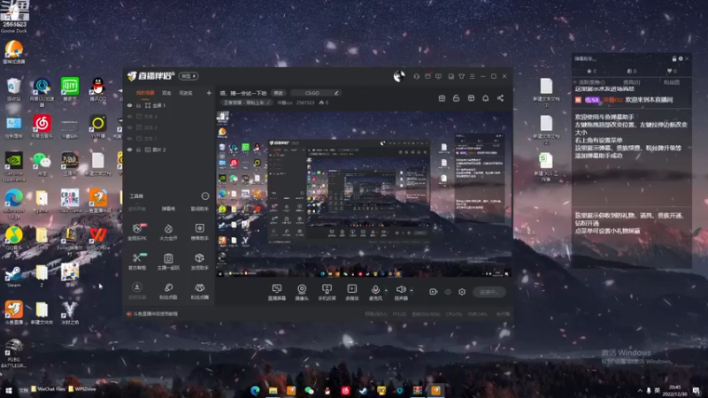Toggle visibility of 文本 3 source
The image size is (708, 398).
[x=129, y=117]
